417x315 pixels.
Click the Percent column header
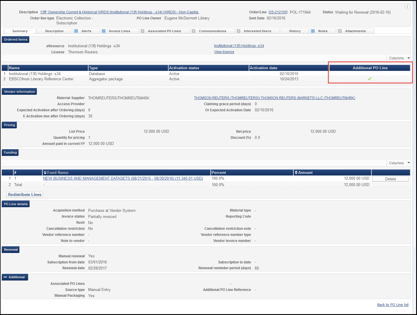pos(252,173)
